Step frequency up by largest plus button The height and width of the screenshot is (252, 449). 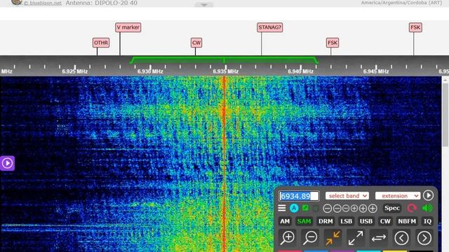pos(373,209)
